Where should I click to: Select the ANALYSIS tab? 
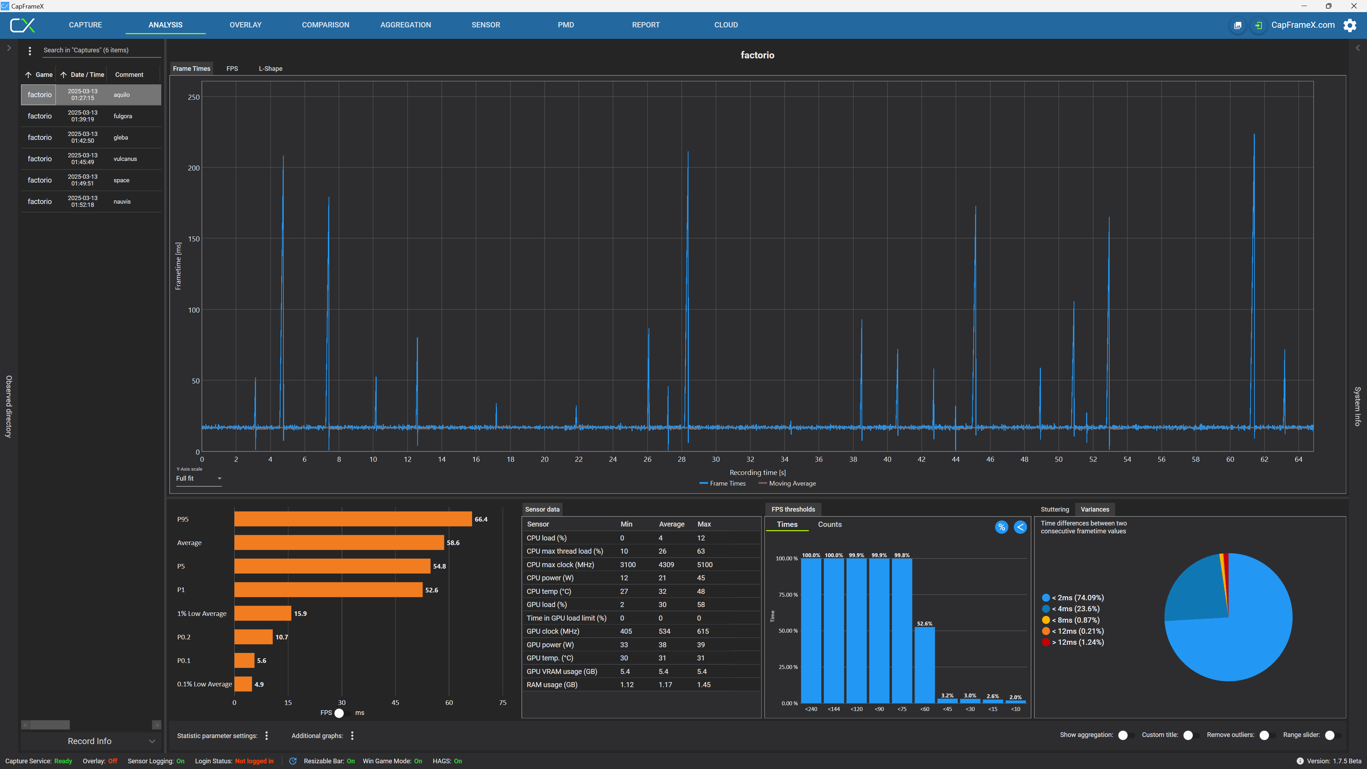(x=166, y=25)
